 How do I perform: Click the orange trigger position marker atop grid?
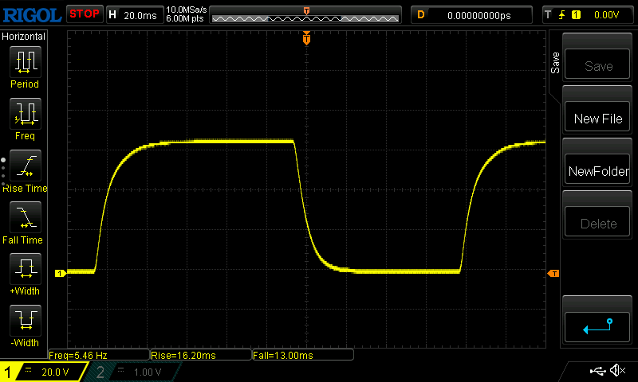pyautogui.click(x=306, y=38)
